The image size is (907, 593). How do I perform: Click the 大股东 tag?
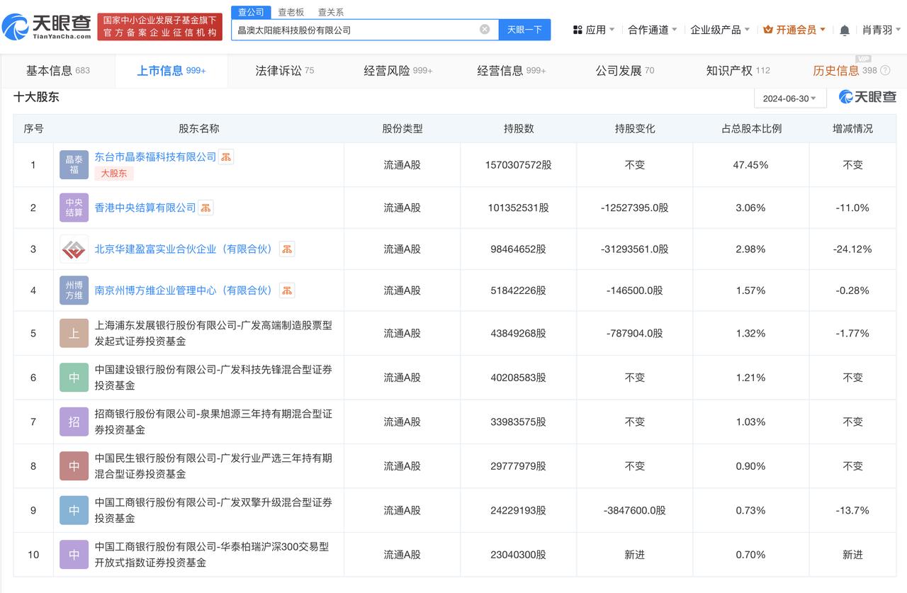[x=114, y=173]
